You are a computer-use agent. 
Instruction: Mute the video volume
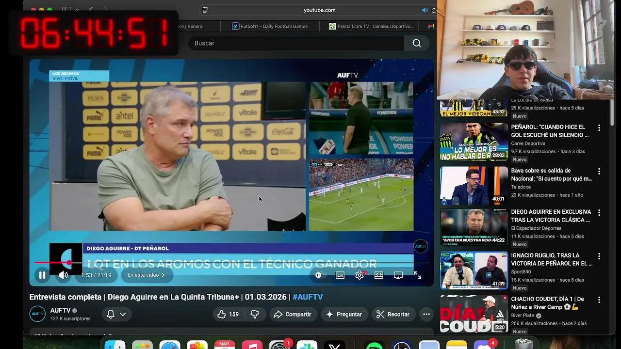pyautogui.click(x=63, y=275)
